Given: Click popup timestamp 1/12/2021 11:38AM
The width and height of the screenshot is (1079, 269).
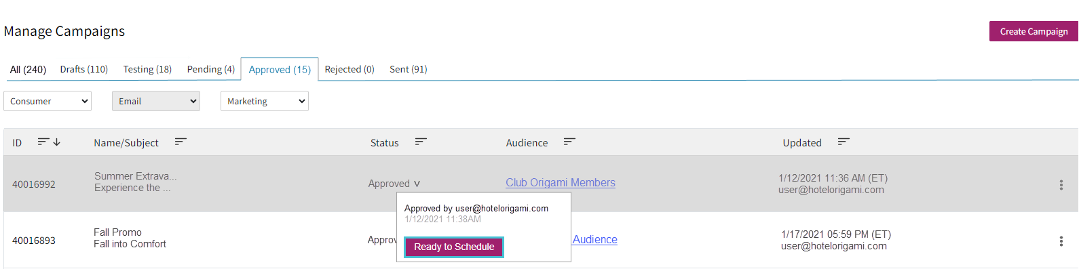Looking at the screenshot, I should (x=442, y=219).
